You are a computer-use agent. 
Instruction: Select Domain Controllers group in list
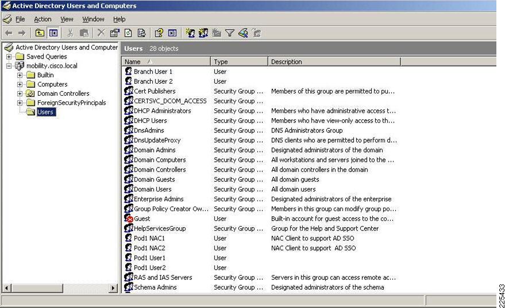tap(160, 169)
